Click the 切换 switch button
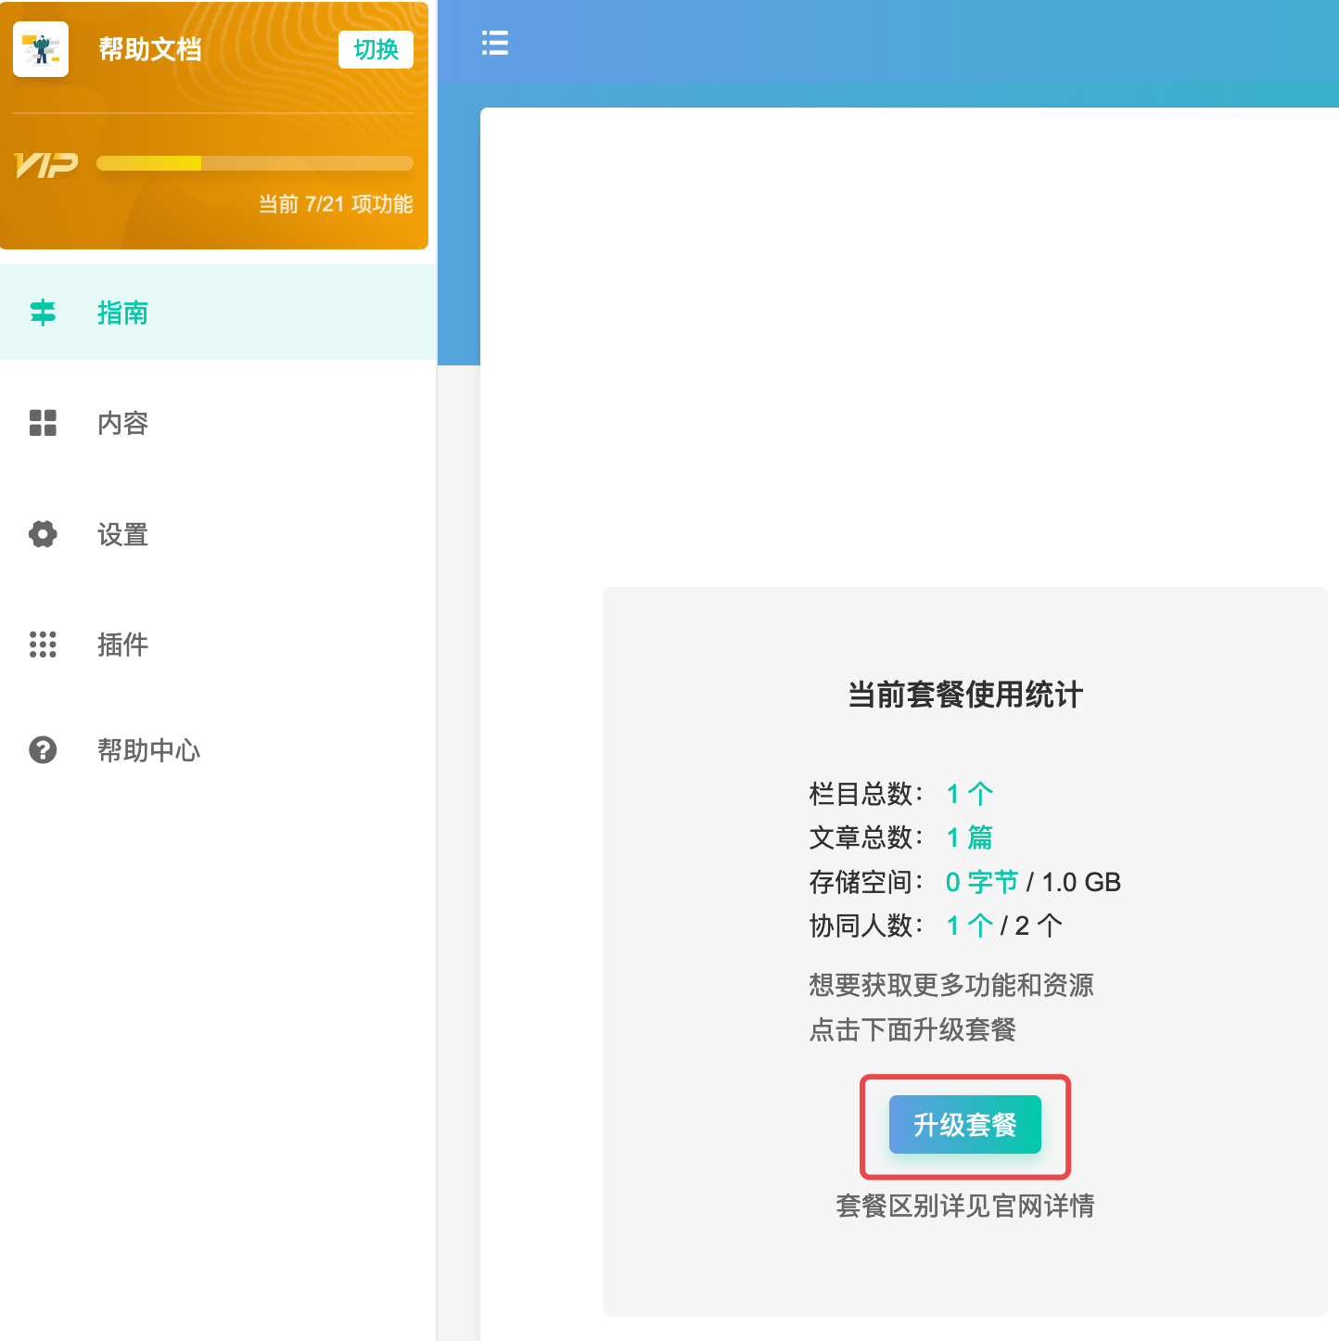 [376, 49]
